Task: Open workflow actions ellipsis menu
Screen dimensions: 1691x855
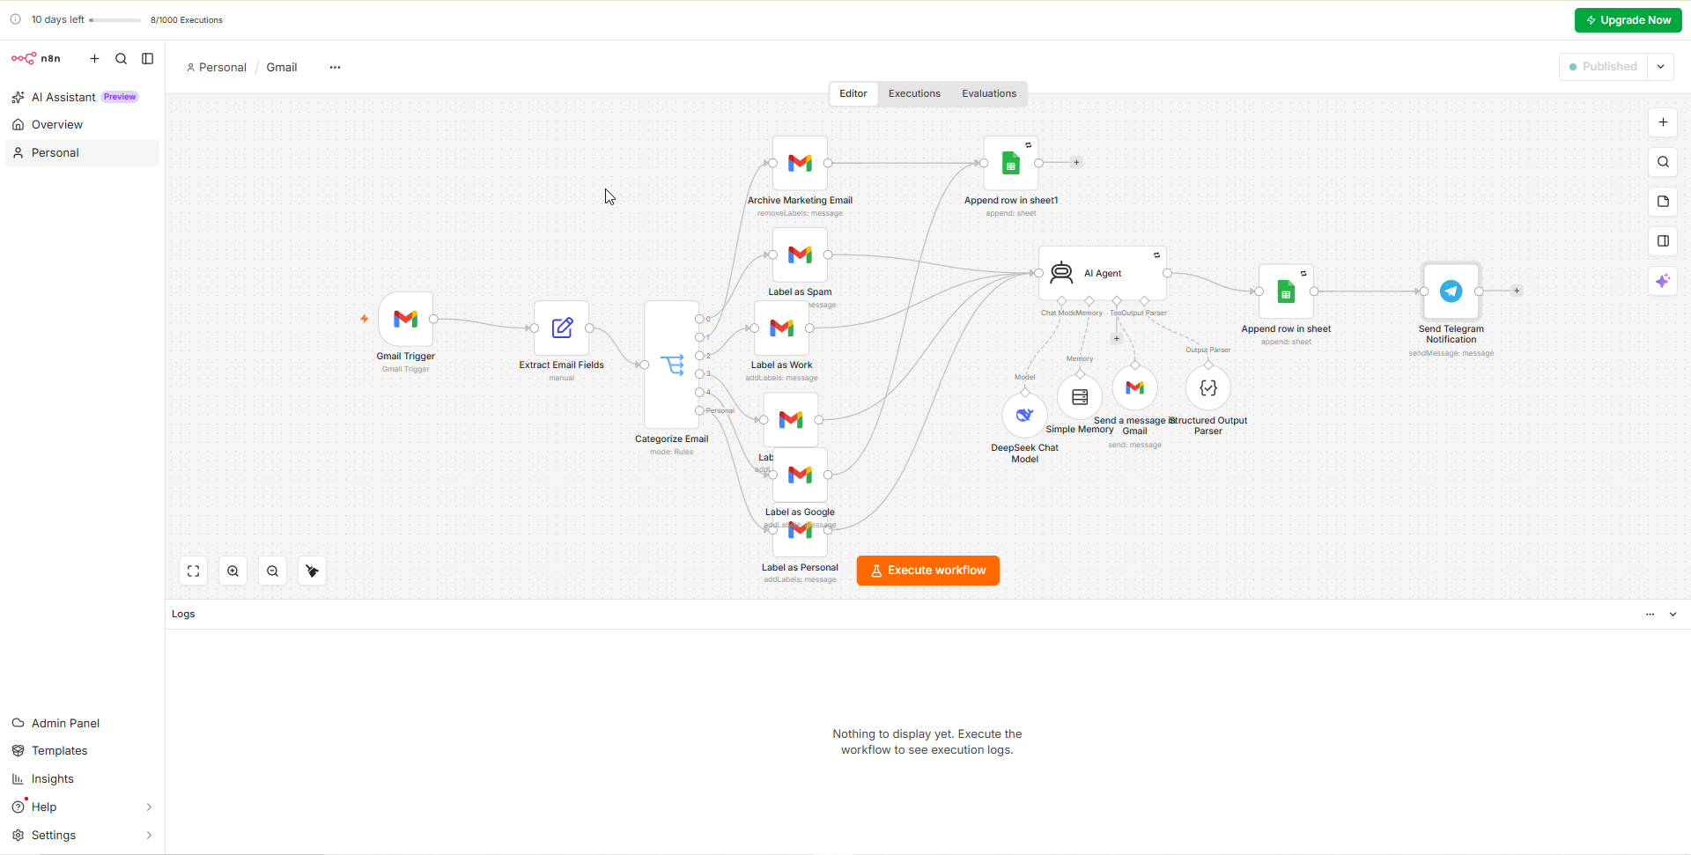Action: [335, 68]
